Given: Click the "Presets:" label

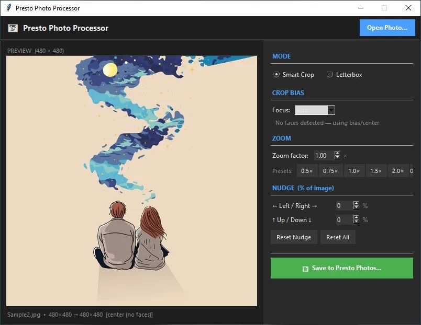Looking at the screenshot, I should pos(282,171).
